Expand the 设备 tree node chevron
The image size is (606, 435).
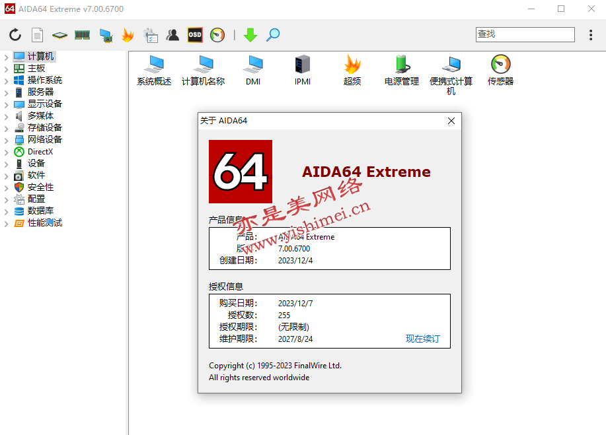tap(6, 164)
